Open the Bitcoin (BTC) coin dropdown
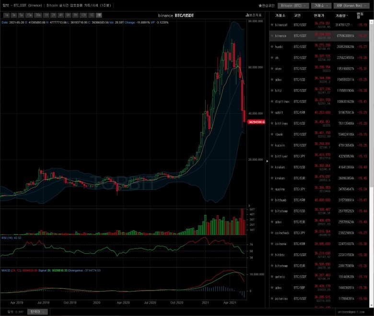This screenshot has height=316, width=374. point(293,5)
